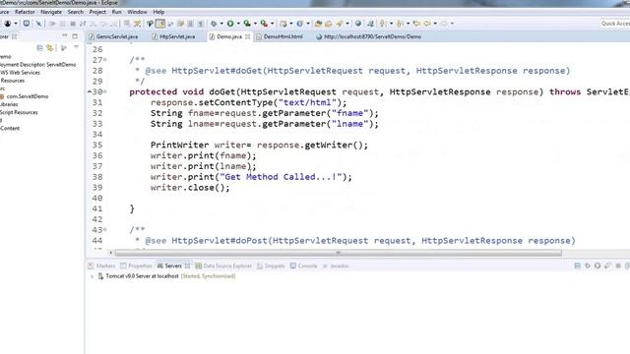Close the Demo.java editor tab
The image size is (630, 354).
(x=247, y=36)
